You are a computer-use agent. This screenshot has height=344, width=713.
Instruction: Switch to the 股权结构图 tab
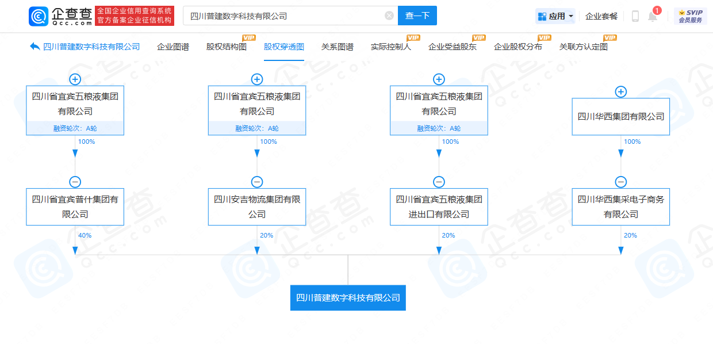pyautogui.click(x=227, y=47)
